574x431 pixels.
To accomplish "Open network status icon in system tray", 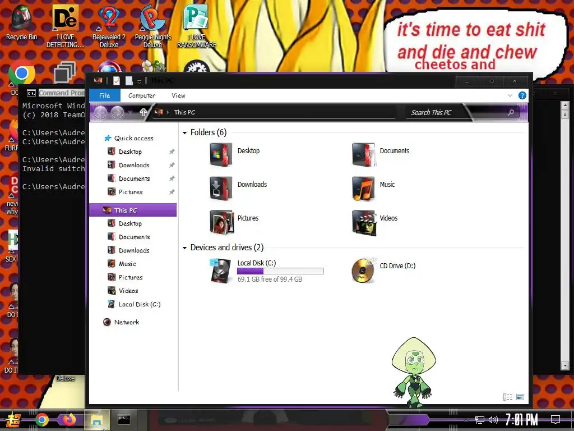I will [480, 420].
